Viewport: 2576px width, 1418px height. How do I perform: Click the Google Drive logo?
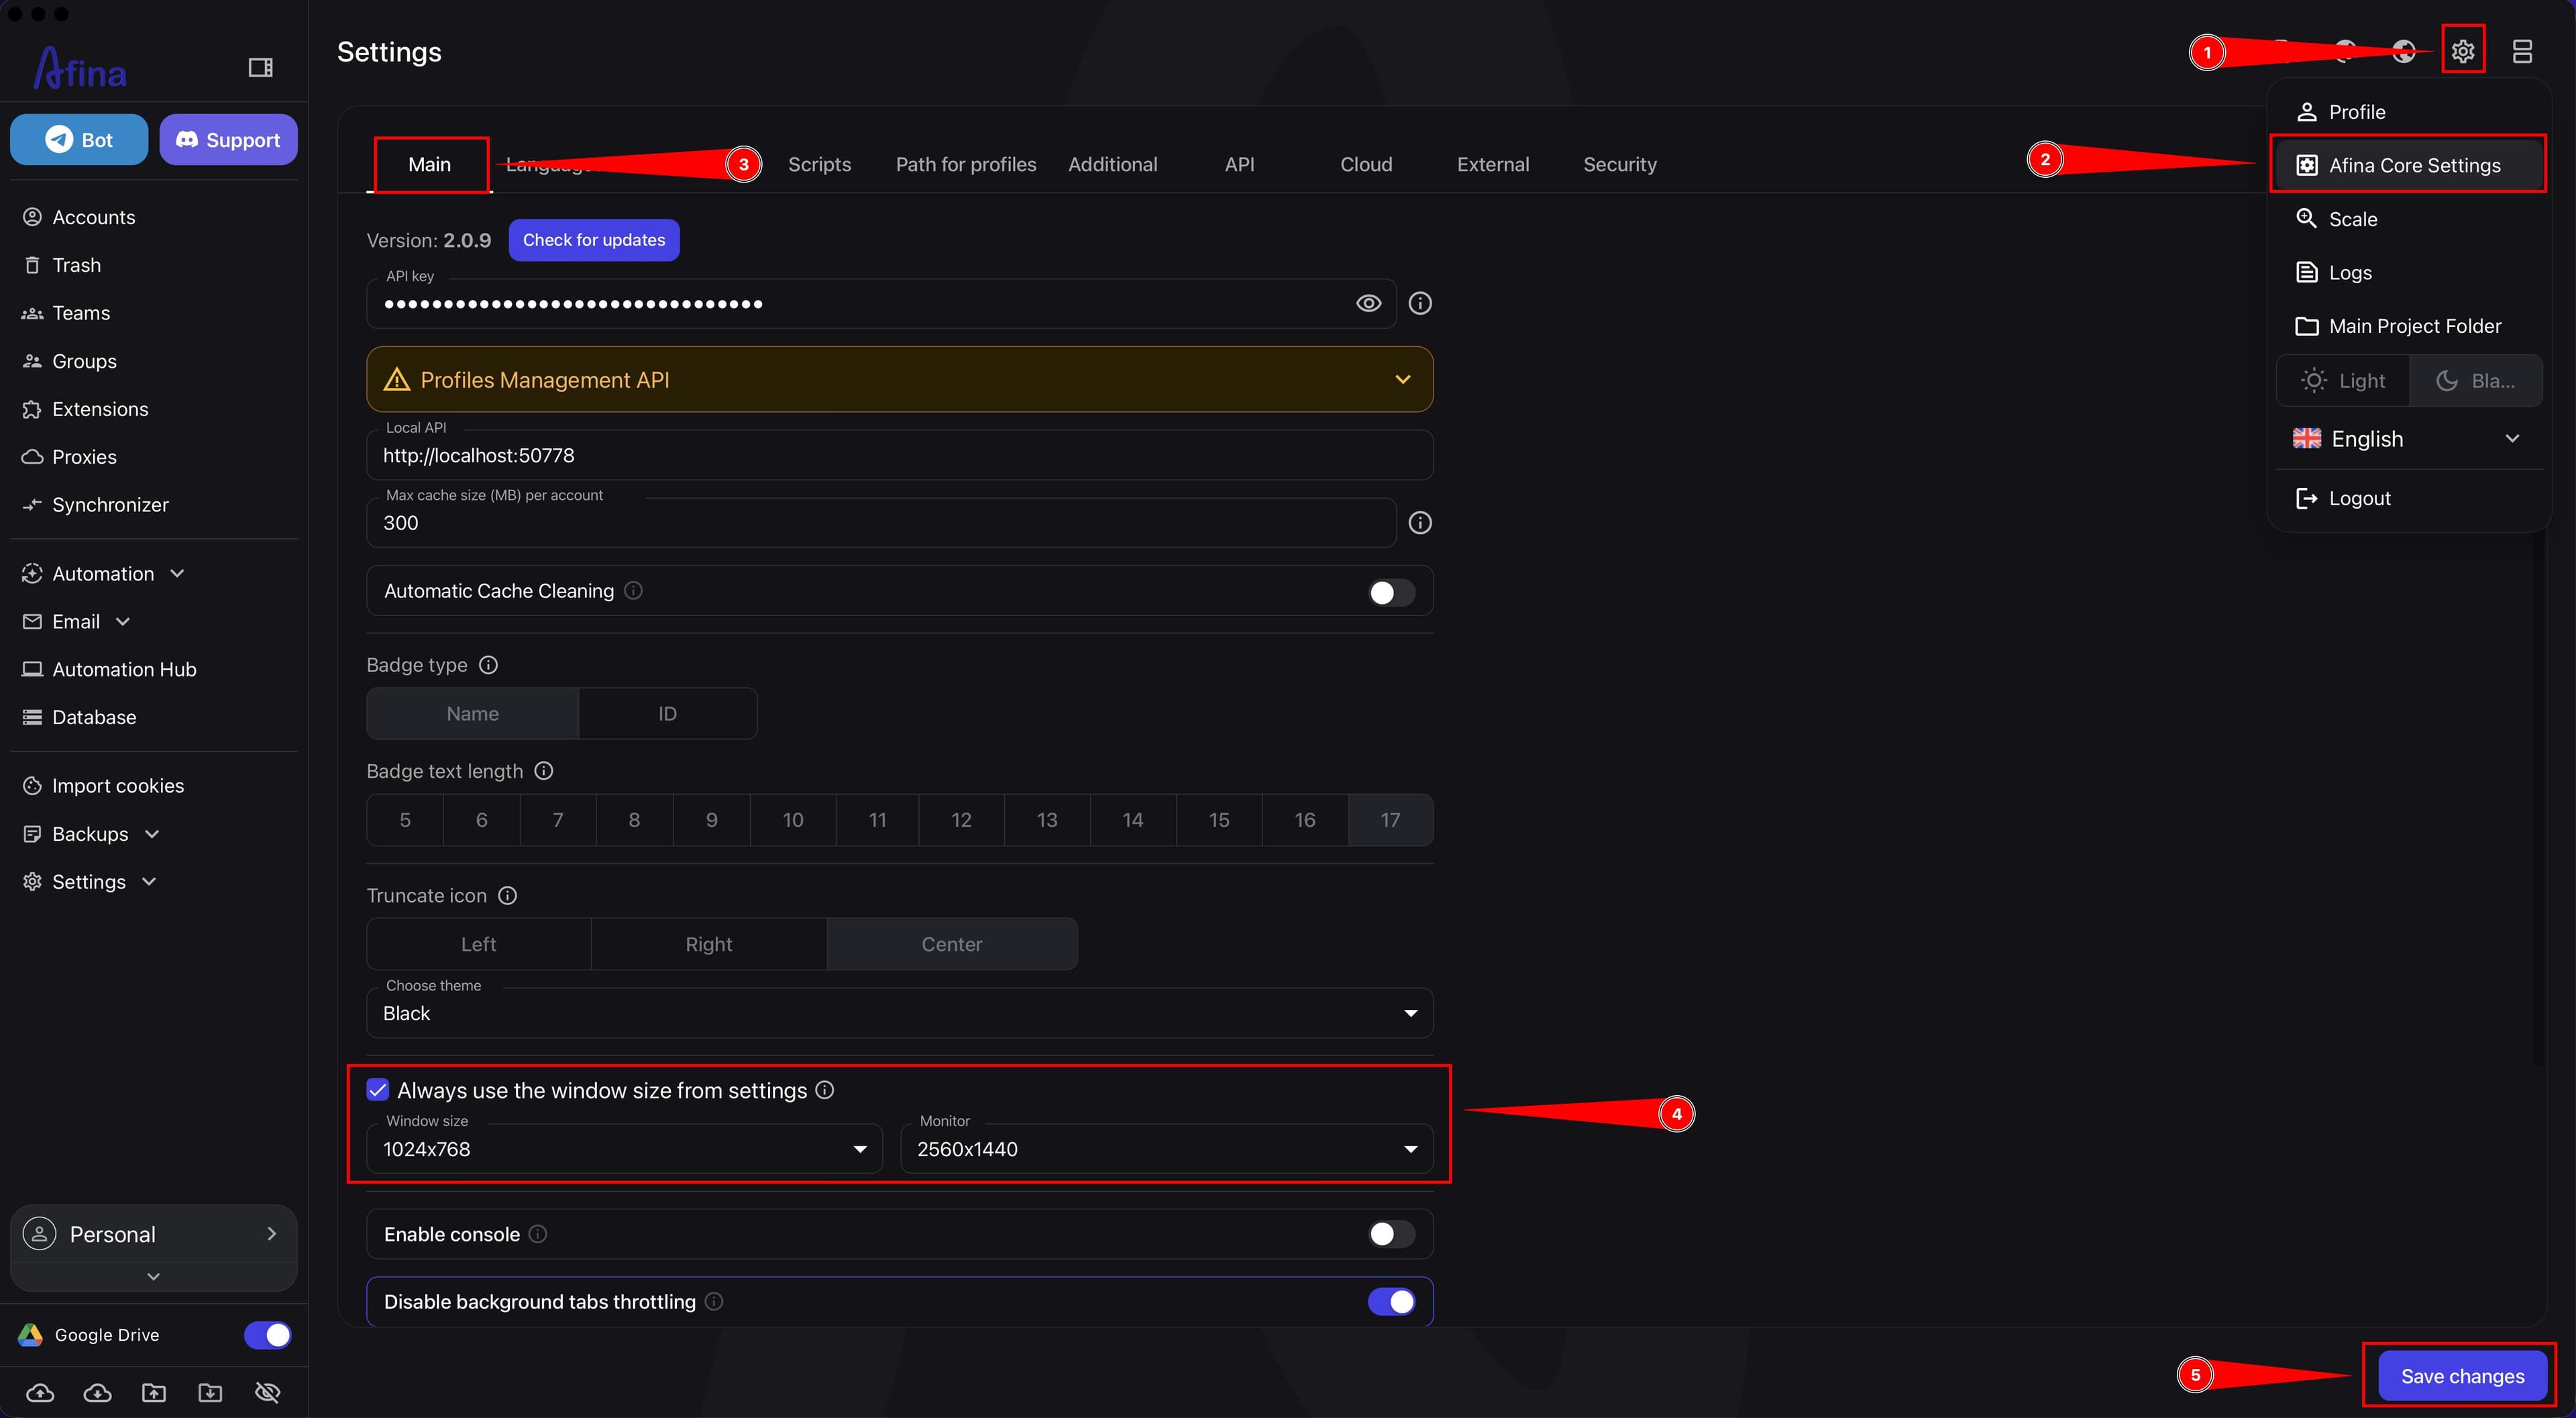[x=31, y=1335]
